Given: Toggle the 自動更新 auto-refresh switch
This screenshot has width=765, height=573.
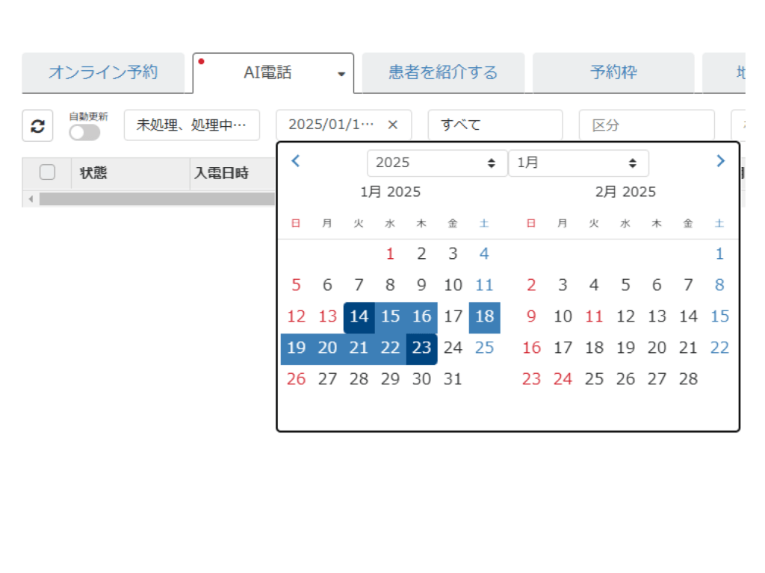Looking at the screenshot, I should pos(84,133).
